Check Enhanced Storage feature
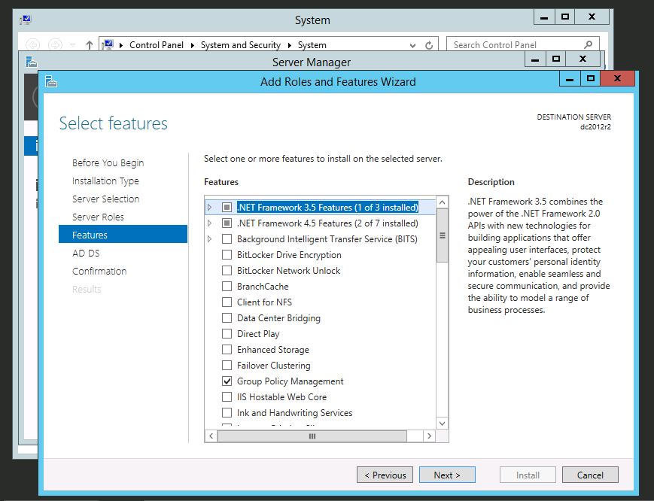Screen dimensions: 654x501 pyautogui.click(x=227, y=350)
